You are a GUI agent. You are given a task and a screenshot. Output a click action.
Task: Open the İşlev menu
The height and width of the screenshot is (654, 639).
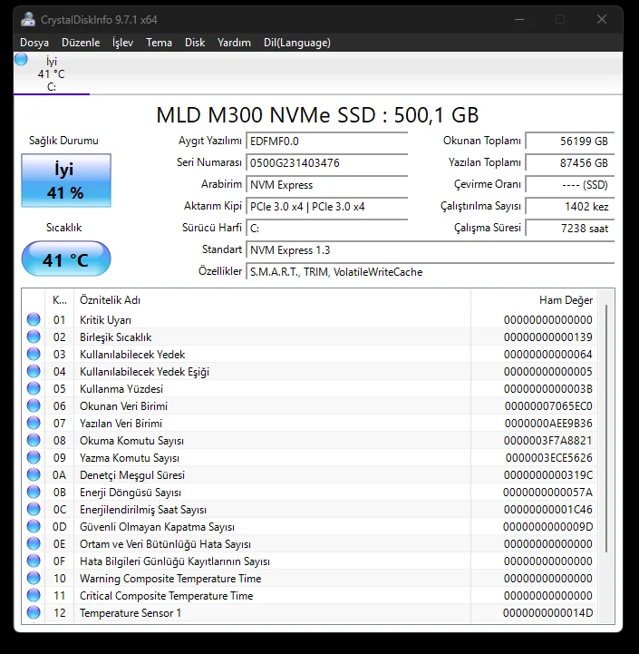coord(122,43)
